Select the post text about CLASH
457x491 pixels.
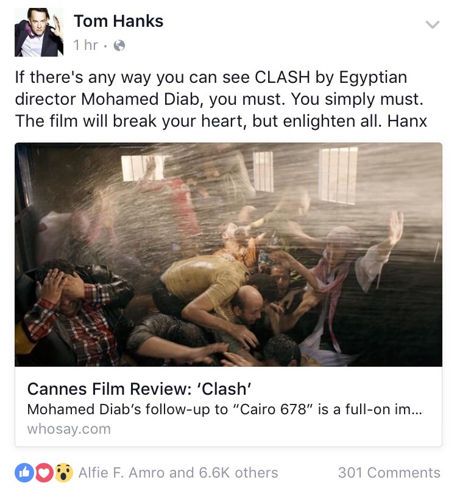tap(221, 99)
